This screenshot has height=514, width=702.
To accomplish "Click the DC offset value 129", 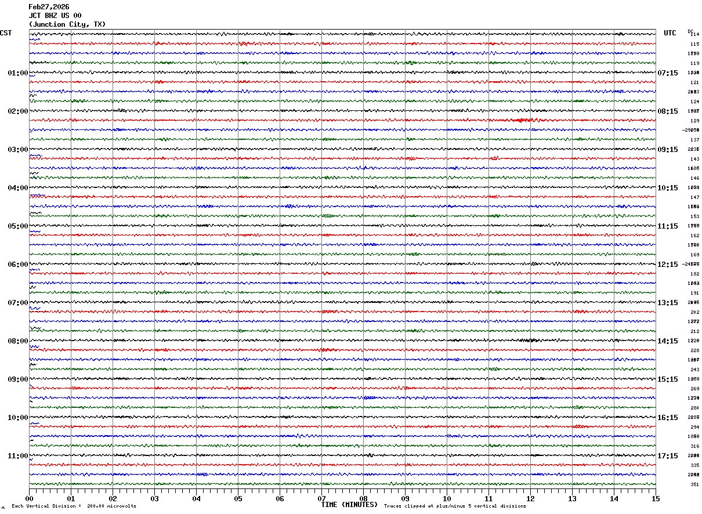I will [x=694, y=121].
